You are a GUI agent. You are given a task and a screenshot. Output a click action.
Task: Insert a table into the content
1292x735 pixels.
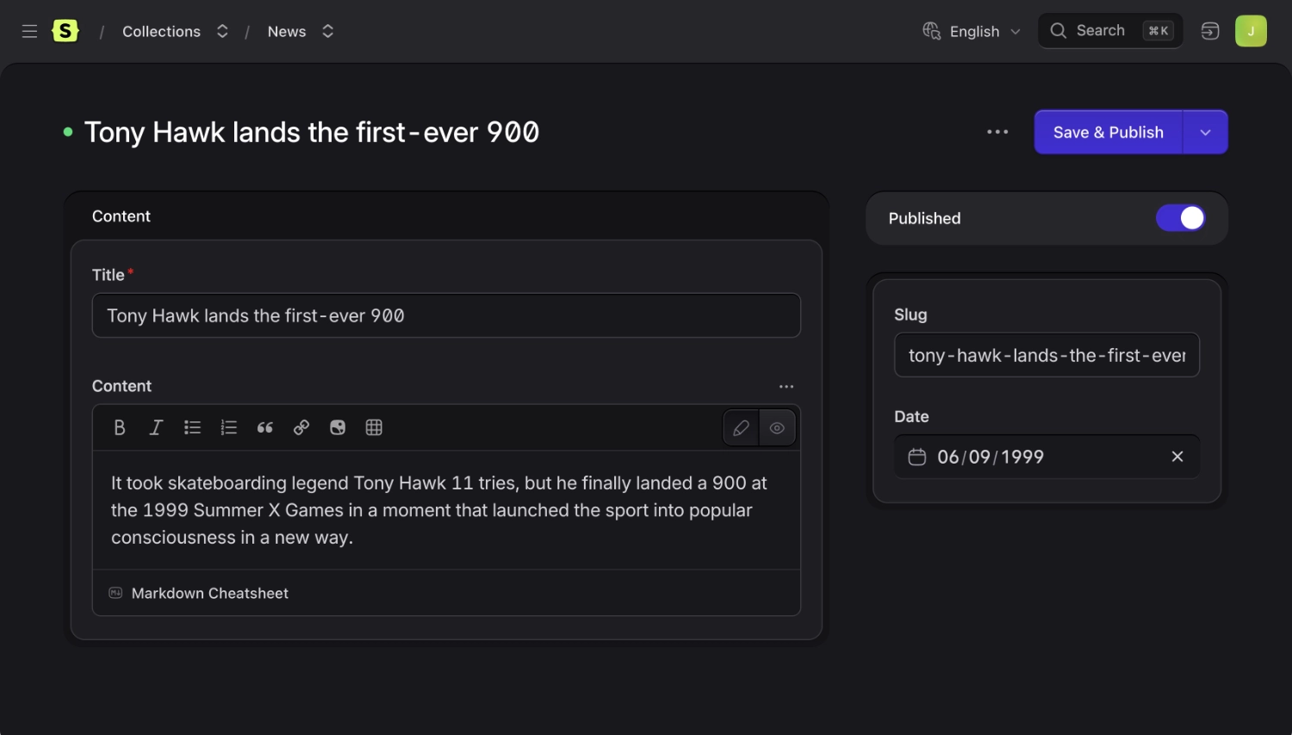pyautogui.click(x=373, y=427)
